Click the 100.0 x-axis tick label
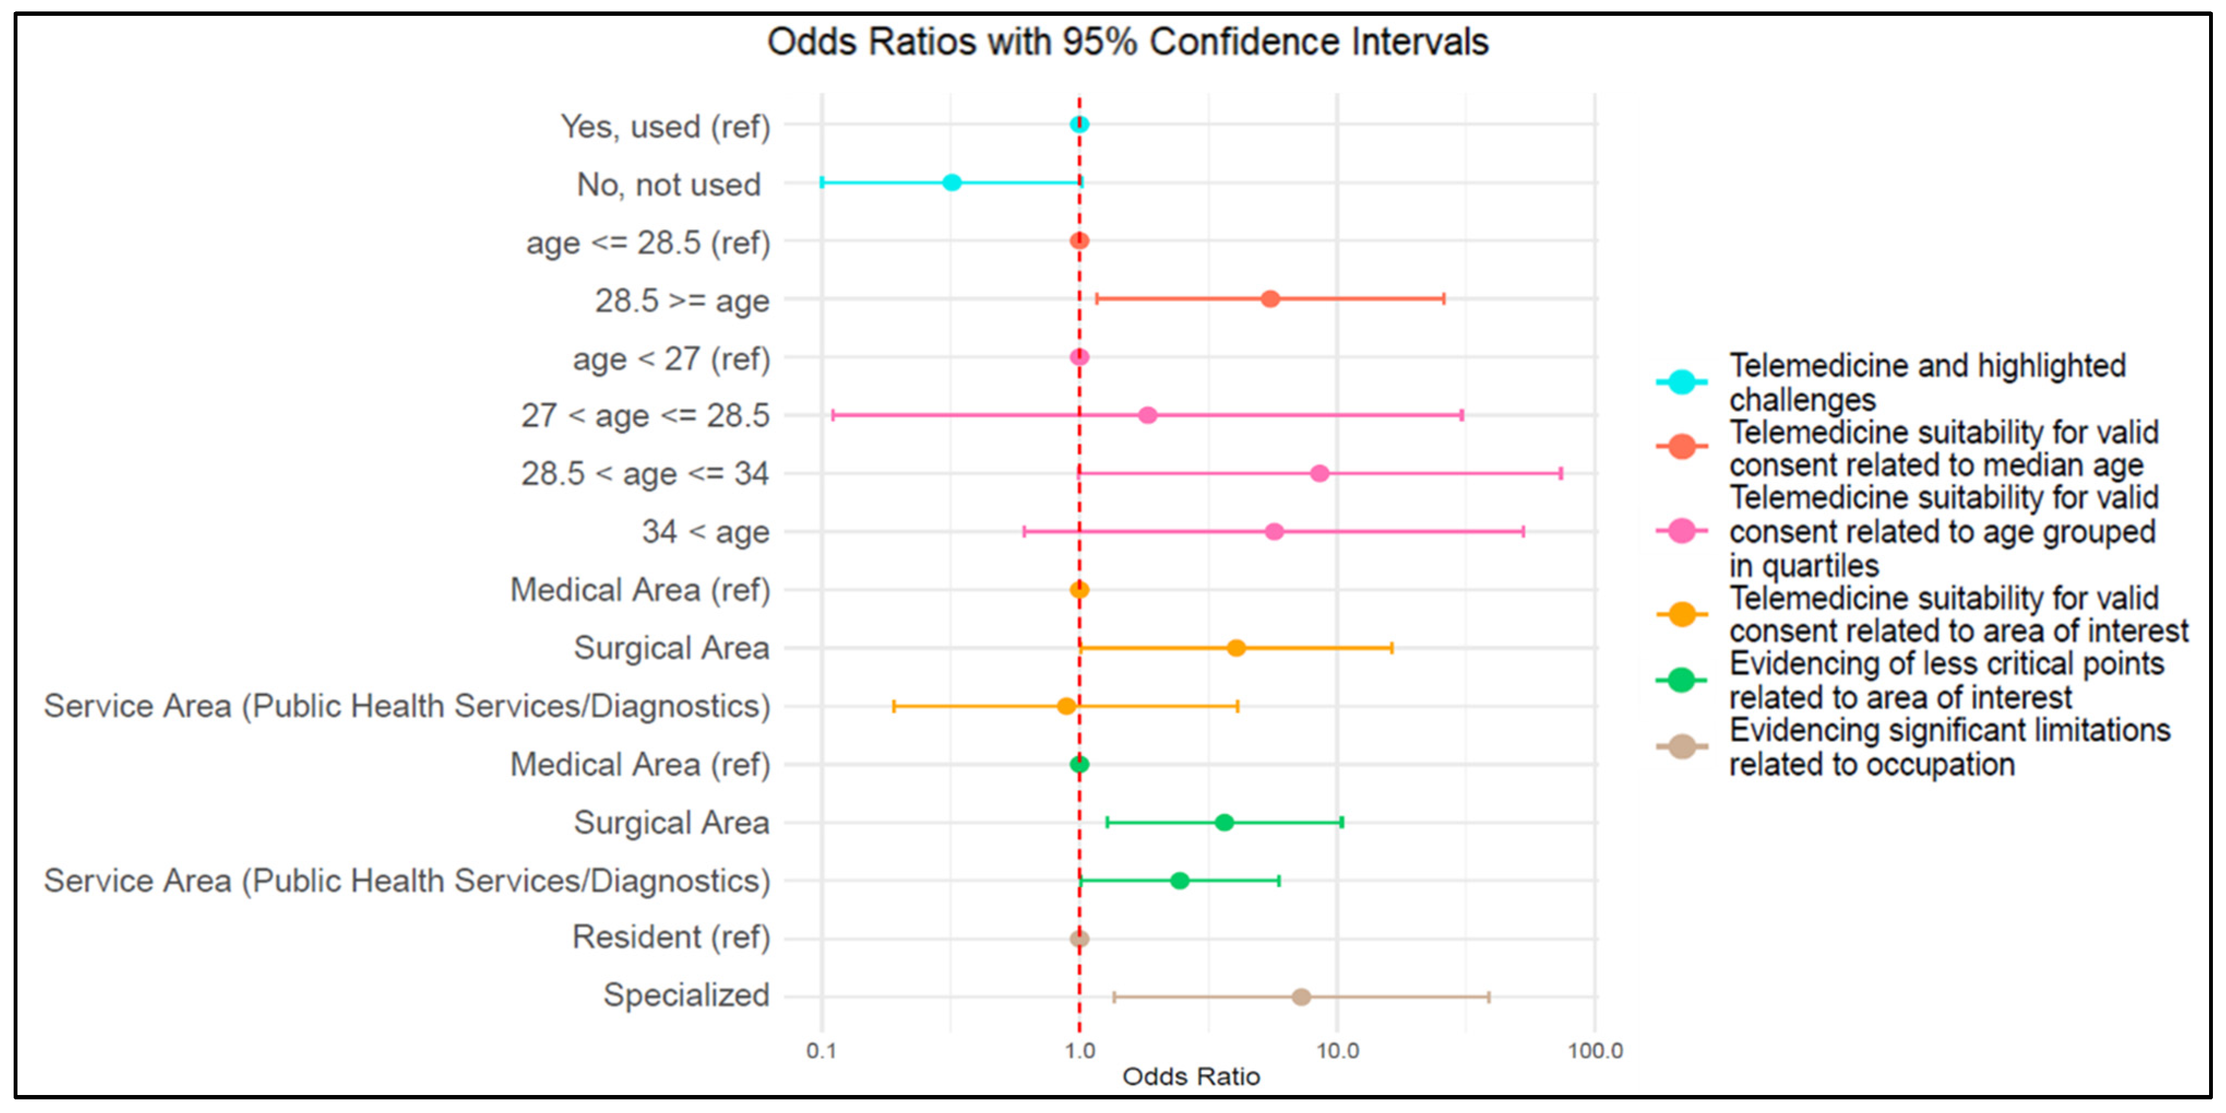The height and width of the screenshot is (1113, 2226). tap(1595, 1052)
